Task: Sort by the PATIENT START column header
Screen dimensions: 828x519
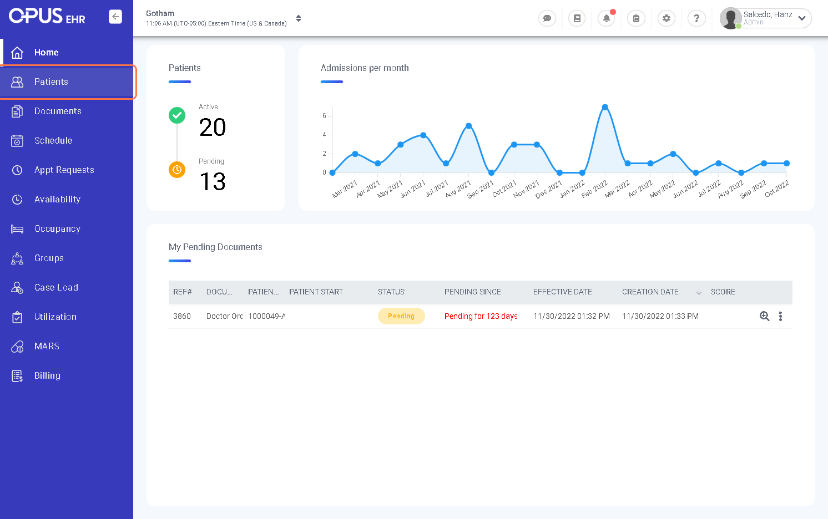Action: (316, 292)
